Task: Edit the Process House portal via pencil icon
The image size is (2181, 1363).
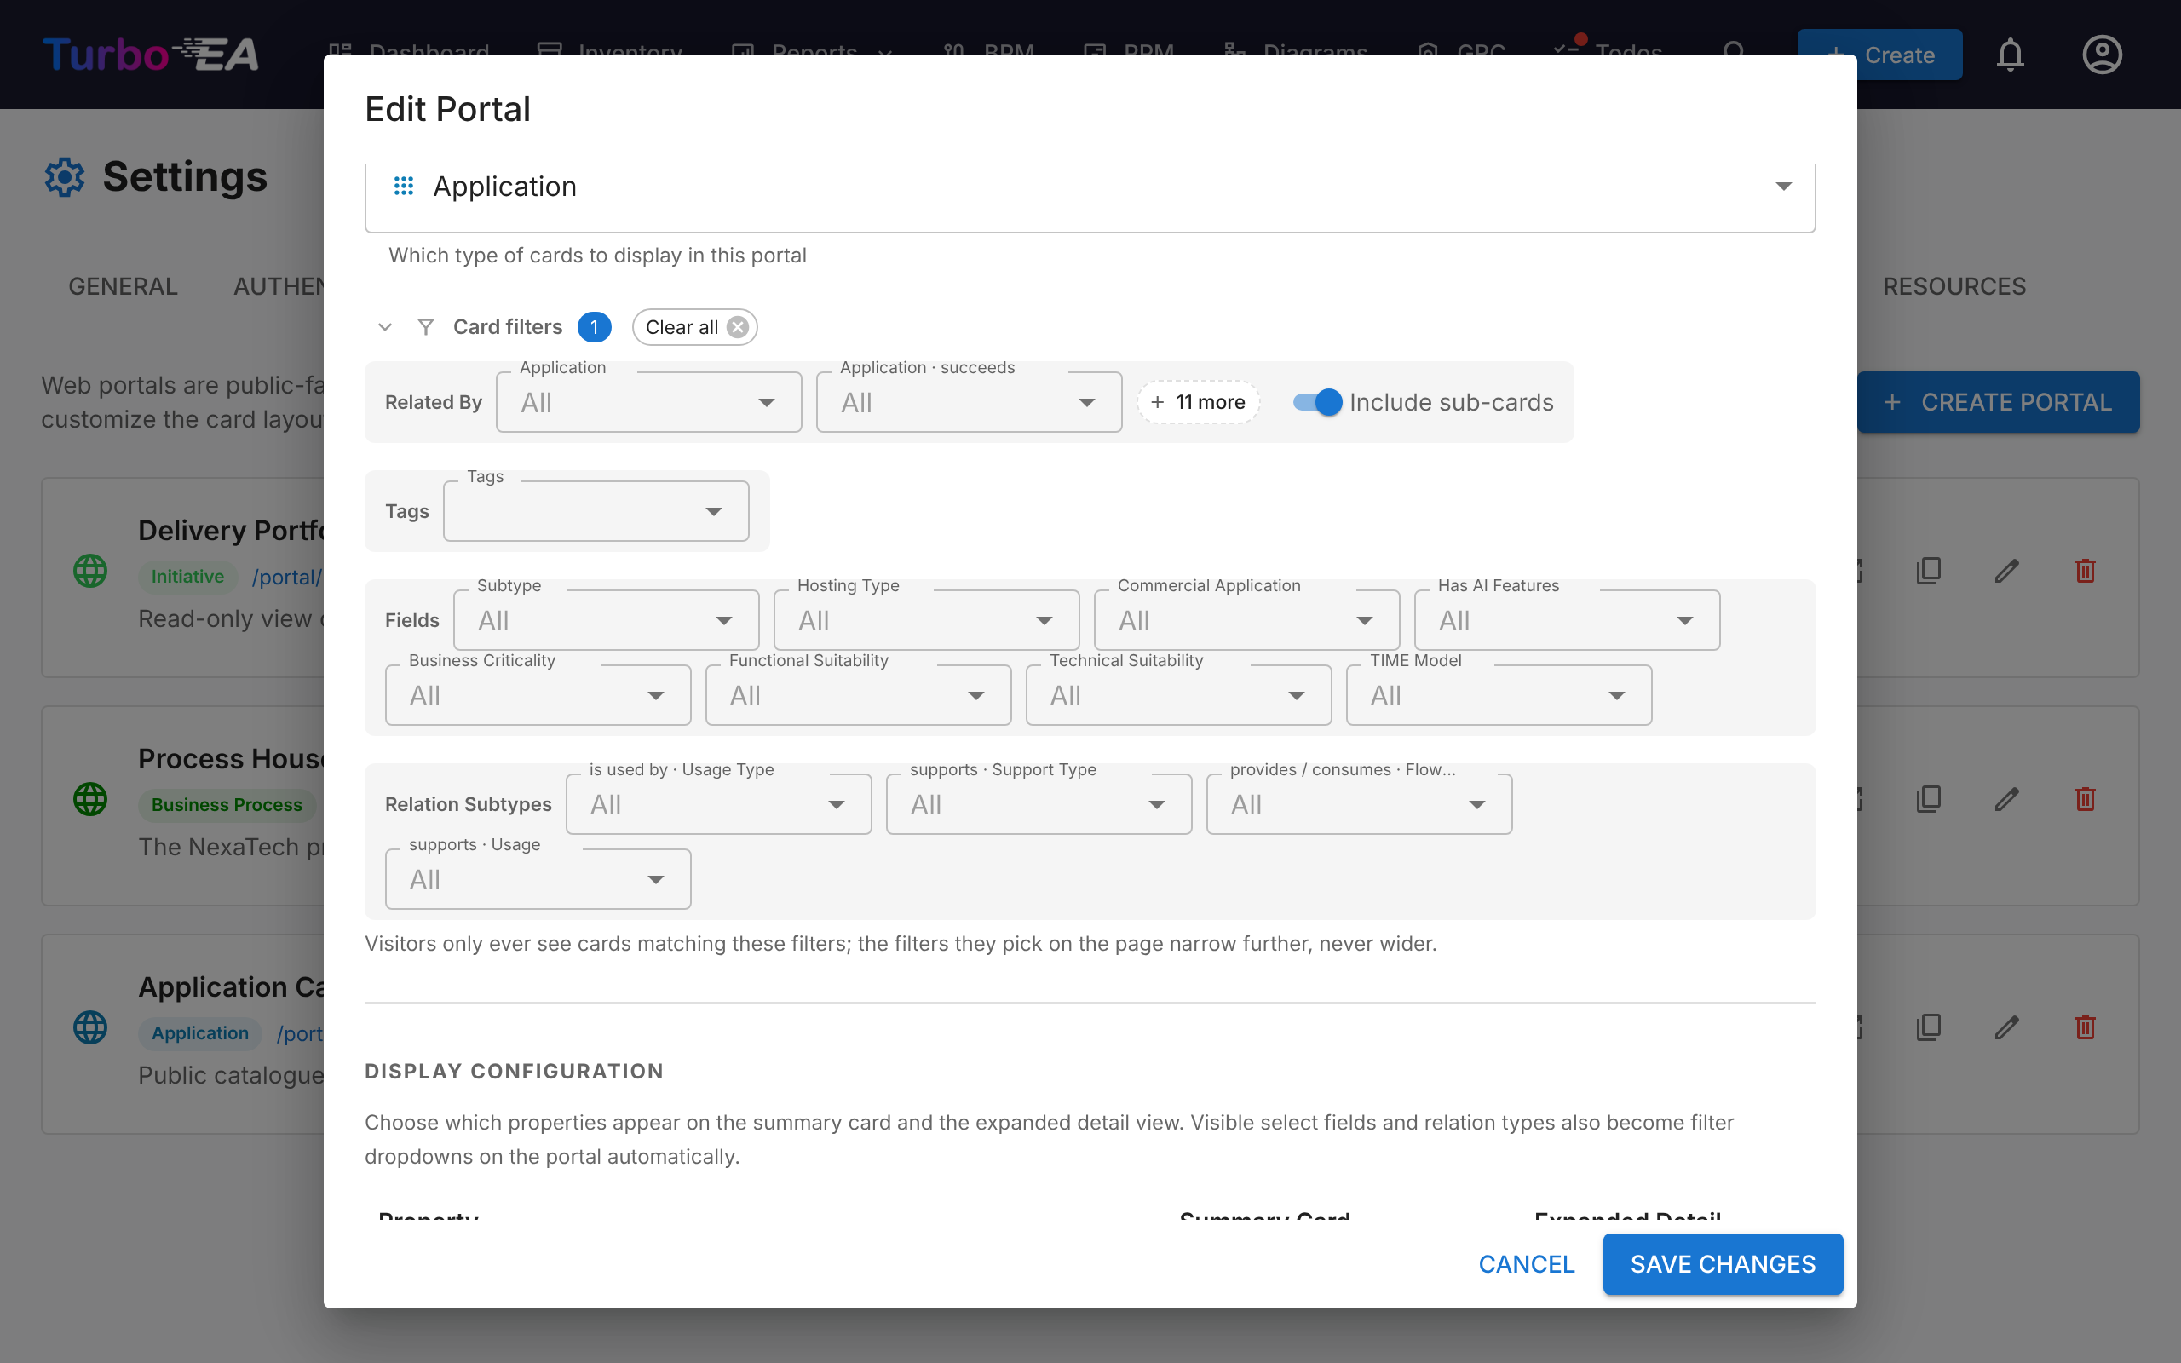Action: pos(2006,799)
